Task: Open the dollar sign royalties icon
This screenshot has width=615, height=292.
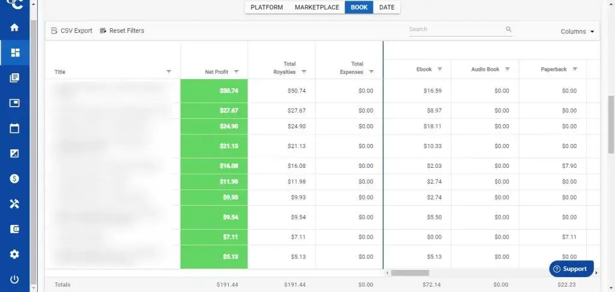Action: coord(14,179)
